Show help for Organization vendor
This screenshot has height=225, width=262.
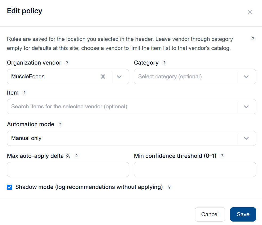point(67,63)
